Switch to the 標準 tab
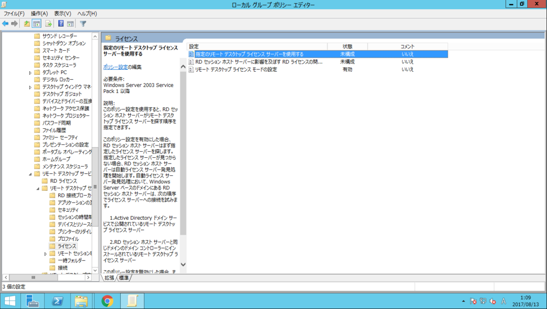 pos(124,278)
